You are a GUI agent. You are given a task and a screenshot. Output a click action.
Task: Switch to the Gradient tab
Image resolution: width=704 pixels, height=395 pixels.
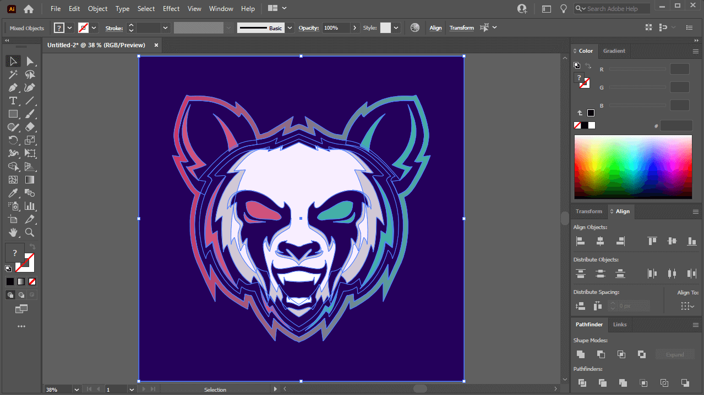point(614,51)
